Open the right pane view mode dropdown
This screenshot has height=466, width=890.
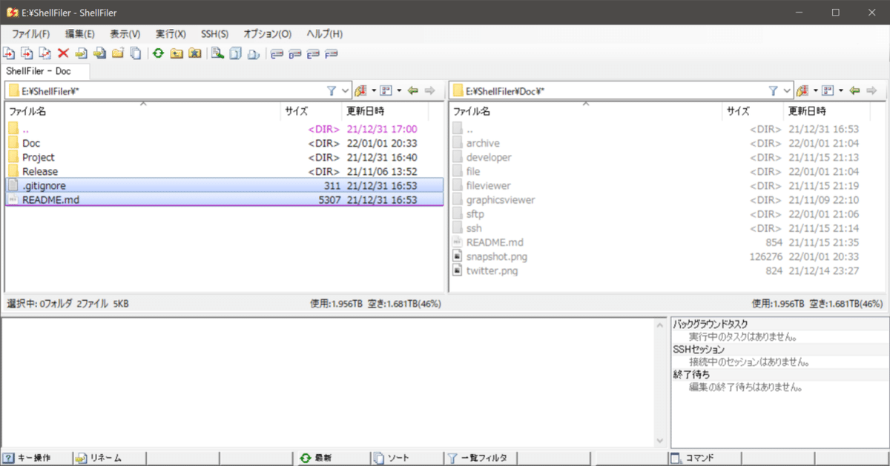click(840, 90)
